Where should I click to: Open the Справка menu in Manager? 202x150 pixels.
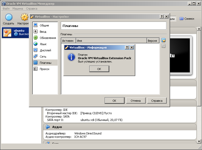(x=32, y=9)
